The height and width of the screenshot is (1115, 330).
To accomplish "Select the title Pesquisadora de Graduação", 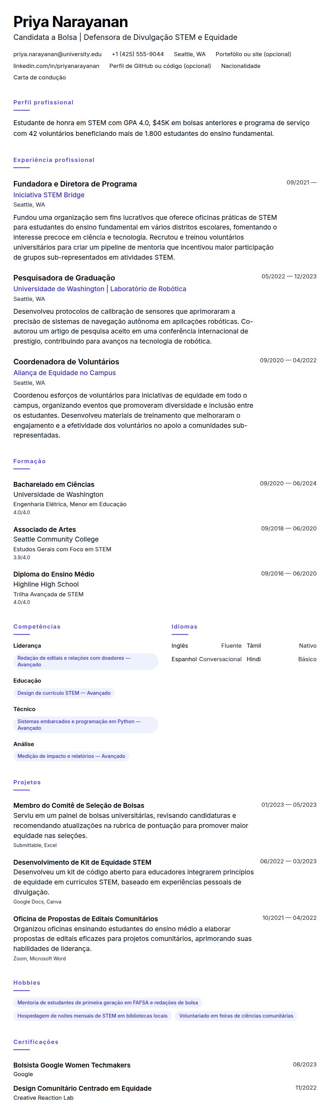I will click(x=64, y=277).
